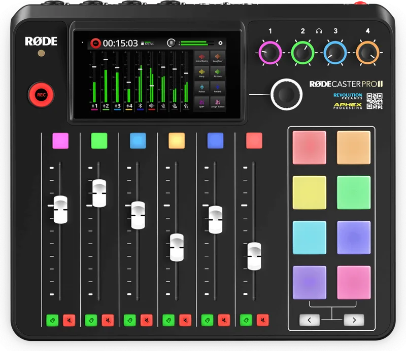Tap the settings gear on the touchscreen
The image size is (406, 351).
click(x=220, y=43)
